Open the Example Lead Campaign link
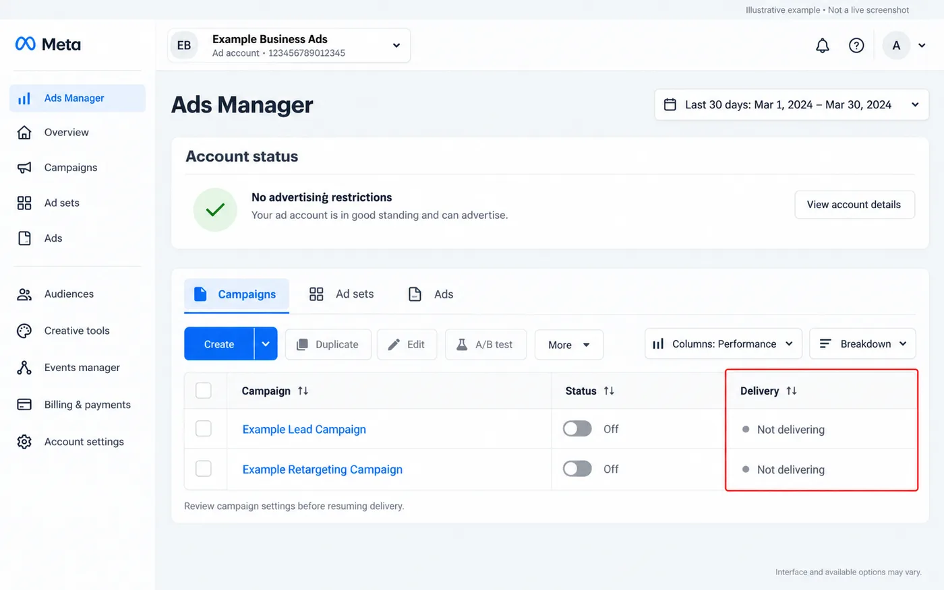Image resolution: width=944 pixels, height=590 pixels. coord(304,430)
